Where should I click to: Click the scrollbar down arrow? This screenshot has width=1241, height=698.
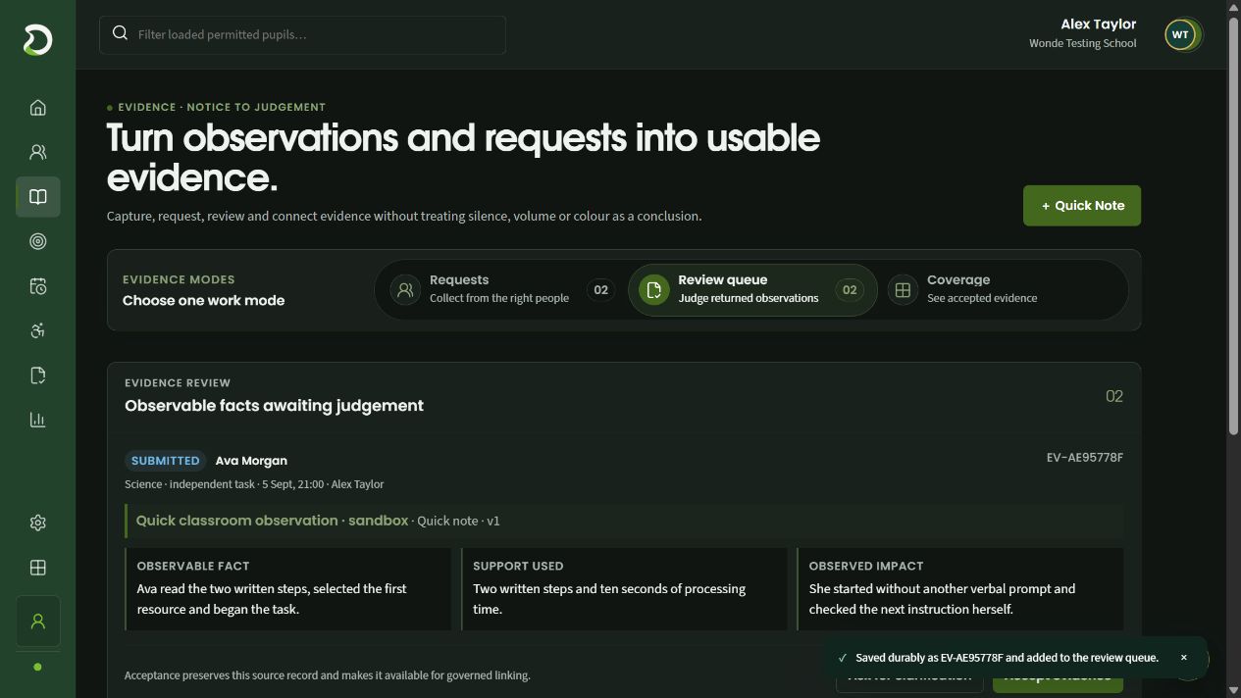coord(1234,690)
